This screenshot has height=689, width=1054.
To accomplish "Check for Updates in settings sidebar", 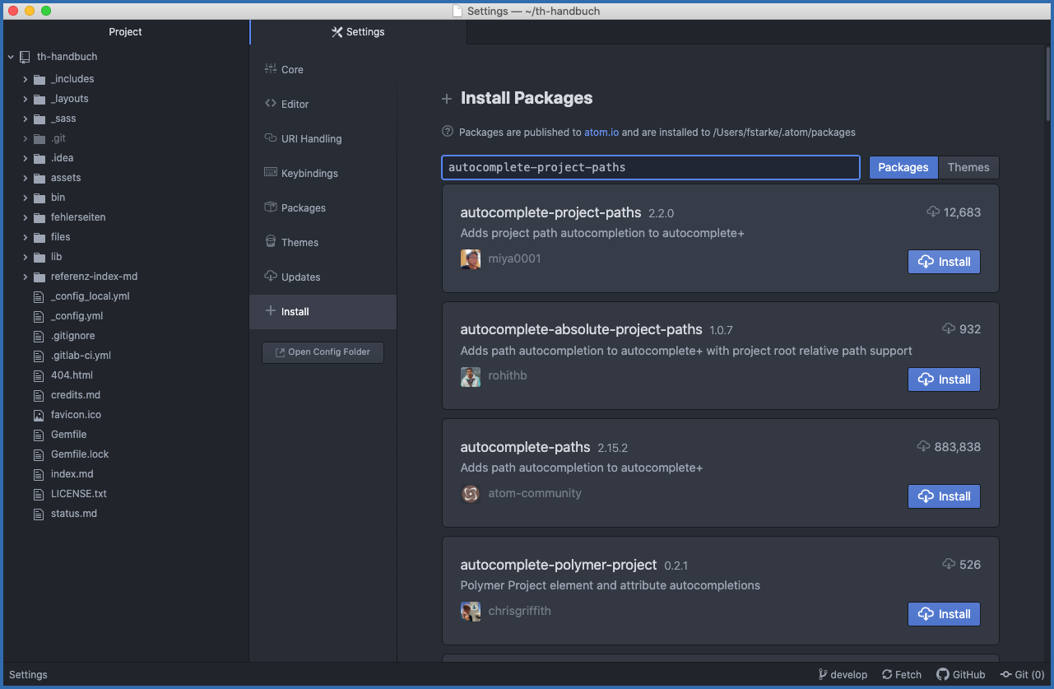I will (301, 277).
